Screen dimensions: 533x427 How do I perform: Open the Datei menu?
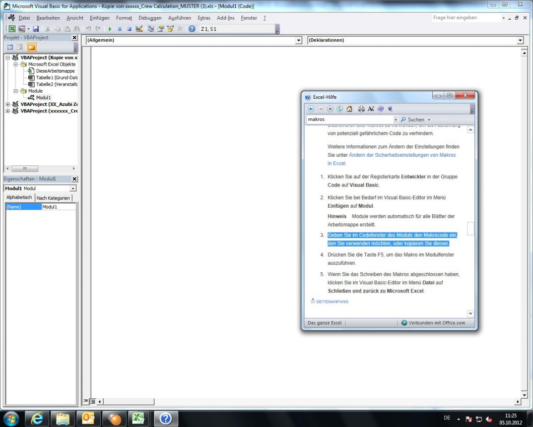(x=24, y=18)
